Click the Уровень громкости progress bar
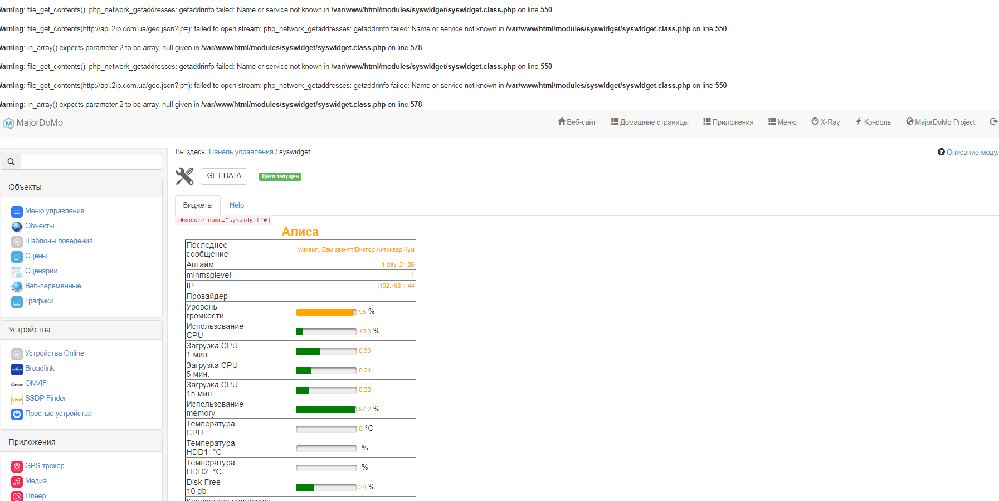999x501 pixels. click(326, 312)
